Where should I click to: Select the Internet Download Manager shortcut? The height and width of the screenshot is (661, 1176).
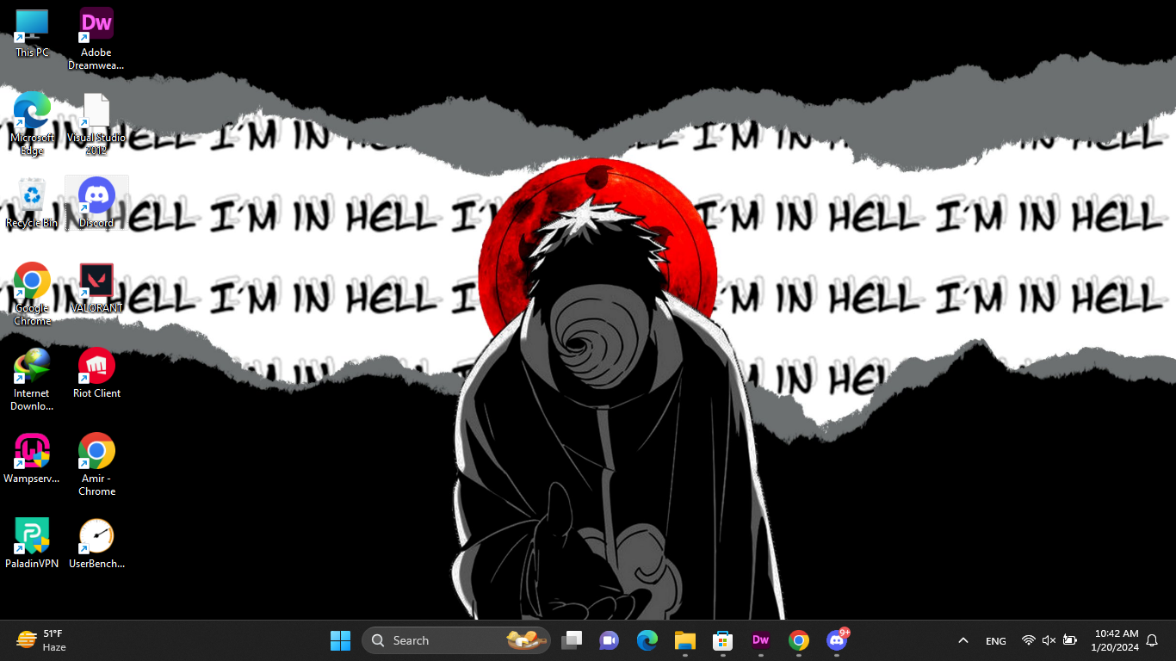point(32,380)
